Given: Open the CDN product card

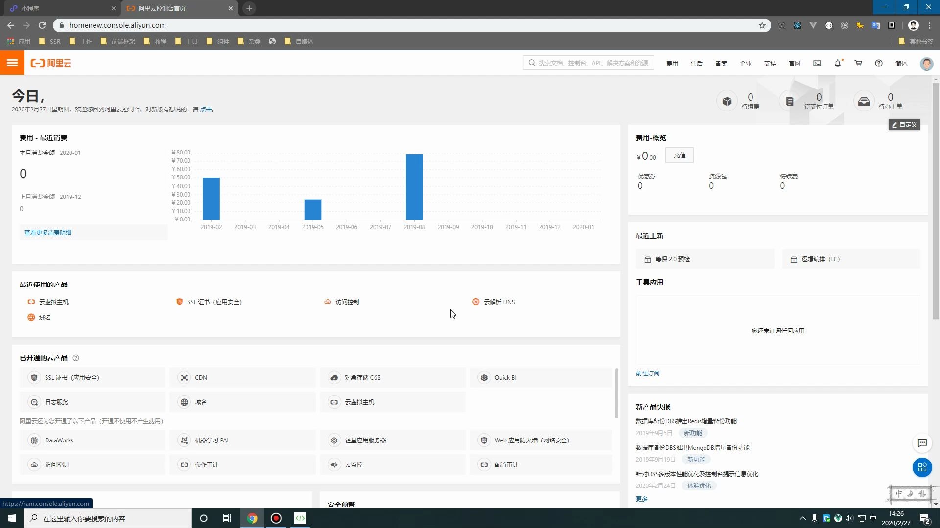Looking at the screenshot, I should click(242, 378).
